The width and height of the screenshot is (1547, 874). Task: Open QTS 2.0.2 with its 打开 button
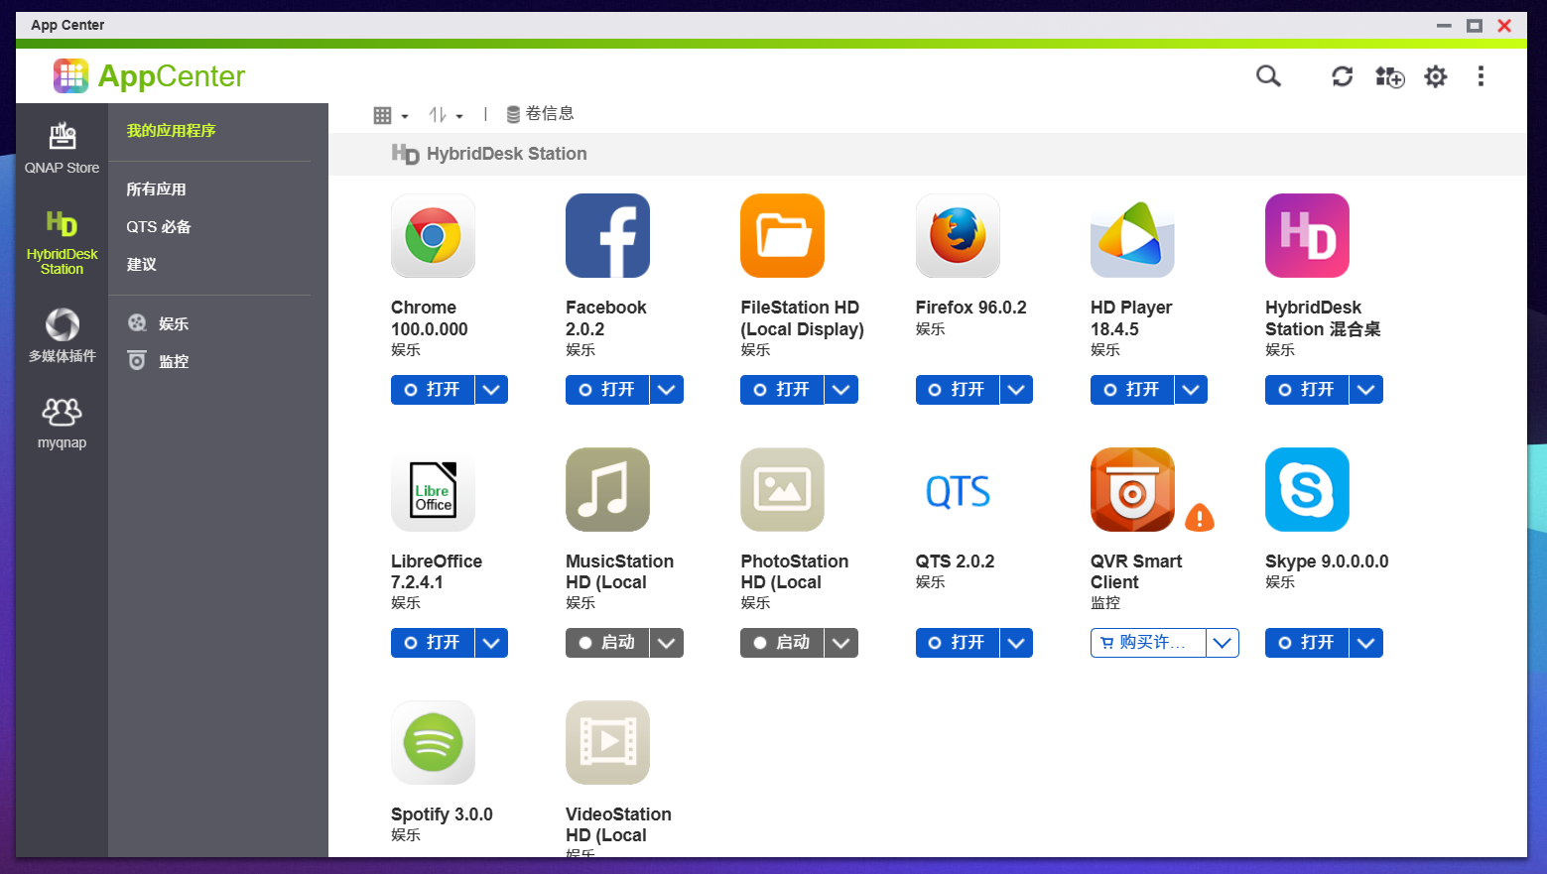click(x=958, y=643)
